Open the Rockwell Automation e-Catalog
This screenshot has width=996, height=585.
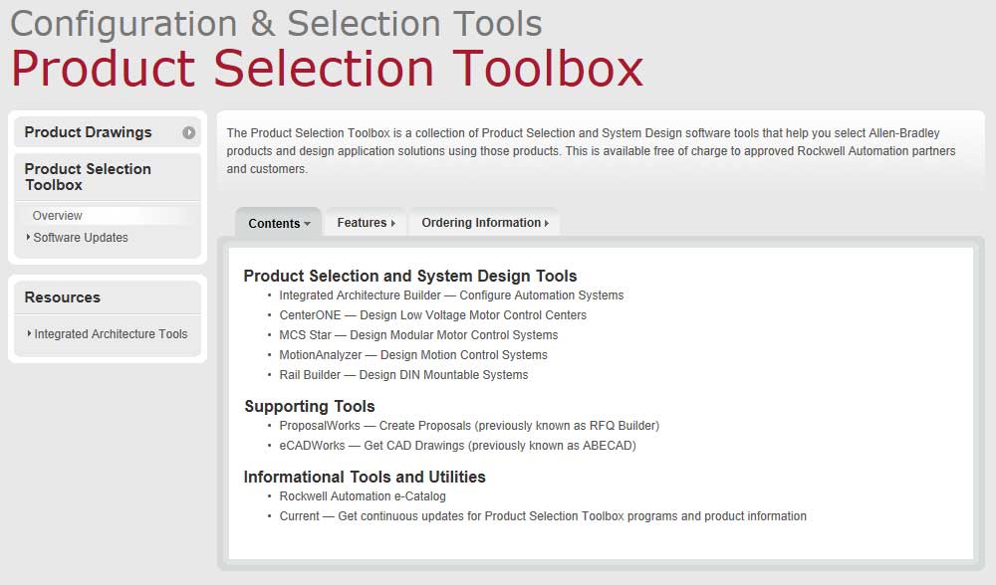point(364,496)
